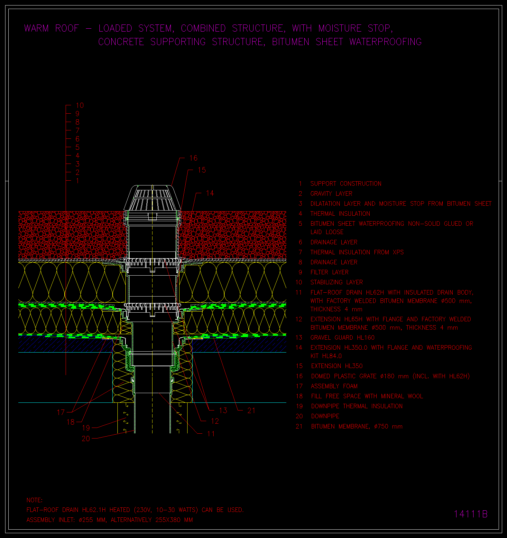Select callout number 19 label
Screen dimensions: 507x538
86,428
